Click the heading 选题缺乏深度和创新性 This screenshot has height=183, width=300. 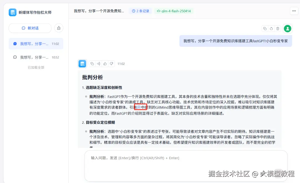pos(104,88)
